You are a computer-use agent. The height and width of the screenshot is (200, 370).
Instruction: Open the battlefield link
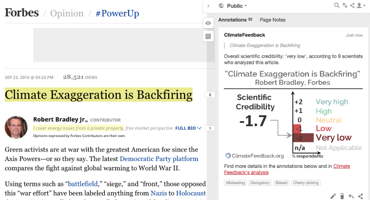click(x=83, y=184)
